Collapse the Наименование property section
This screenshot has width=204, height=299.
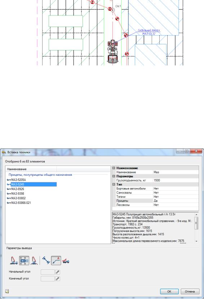[x=114, y=168]
